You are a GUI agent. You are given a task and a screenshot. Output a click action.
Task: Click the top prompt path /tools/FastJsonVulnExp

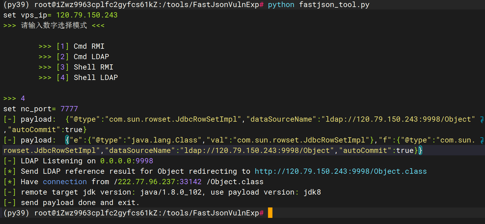[211, 5]
